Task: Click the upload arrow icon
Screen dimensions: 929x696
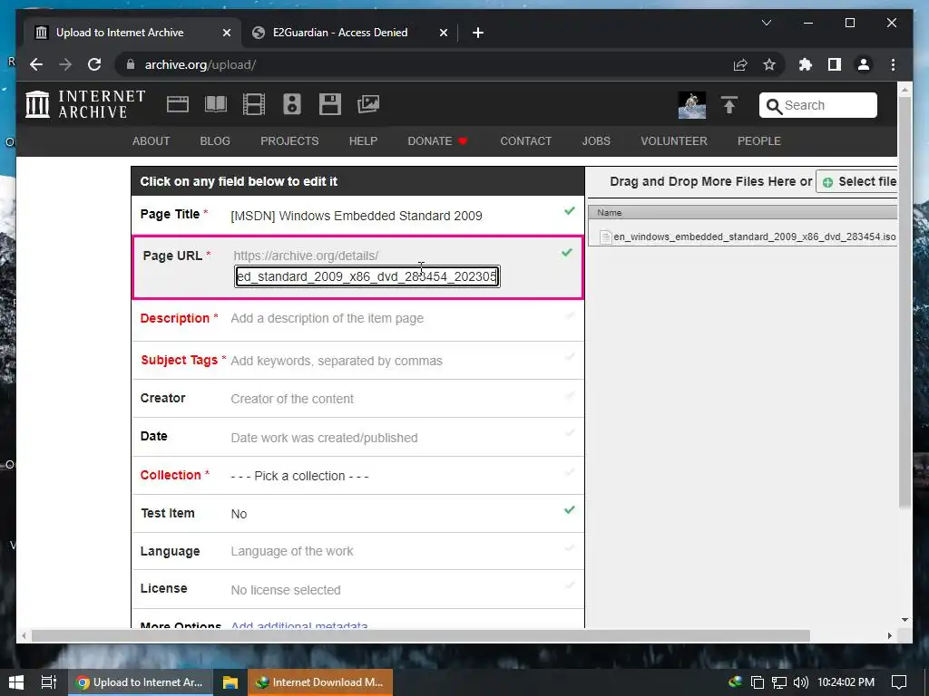Action: click(x=729, y=105)
